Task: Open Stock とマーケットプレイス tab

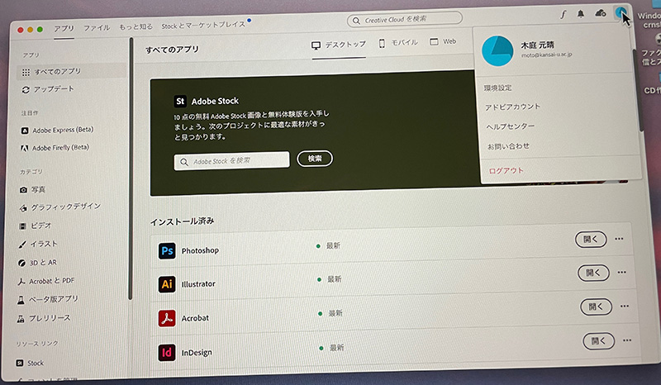Action: 203,26
